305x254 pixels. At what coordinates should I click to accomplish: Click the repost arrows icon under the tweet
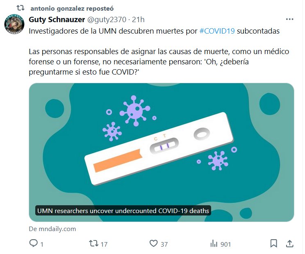(93, 243)
